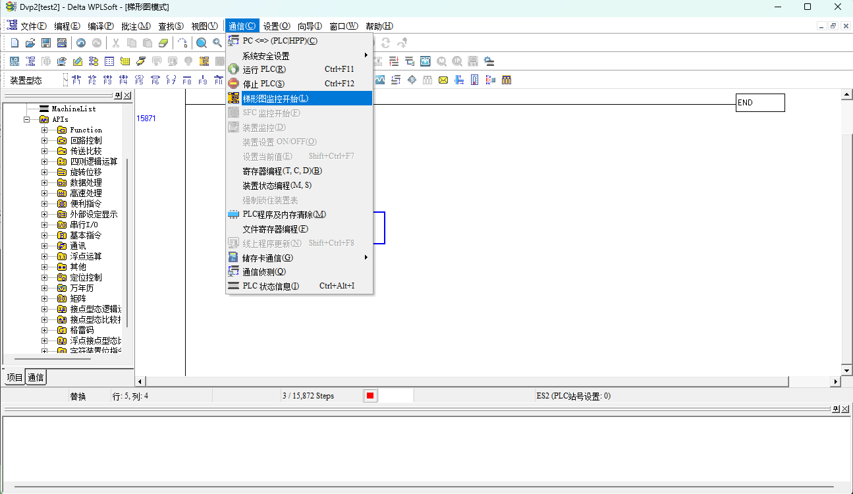Select PC <=> (PLC|HPP) menu entry

click(x=300, y=41)
